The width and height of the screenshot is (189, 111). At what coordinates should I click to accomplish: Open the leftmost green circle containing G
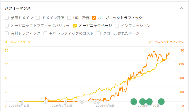(x=134, y=102)
